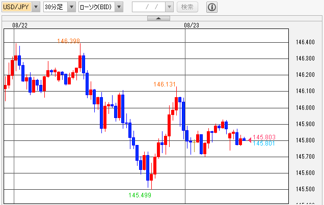
Task: Click the USD/JPY currency pair field
Action: pyautogui.click(x=16, y=7)
